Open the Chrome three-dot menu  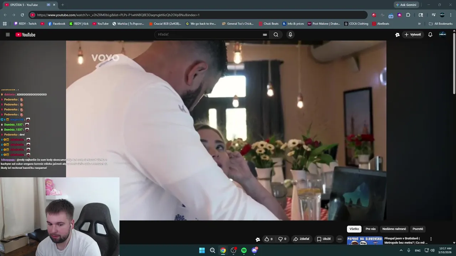451,15
